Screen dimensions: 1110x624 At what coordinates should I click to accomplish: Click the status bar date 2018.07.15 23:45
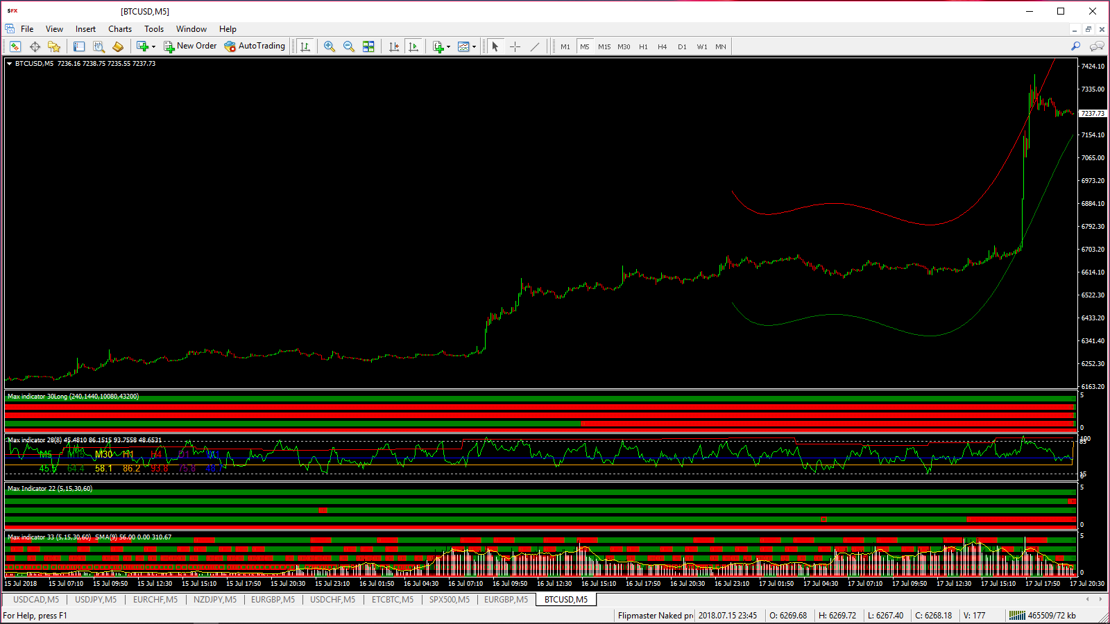[728, 616]
